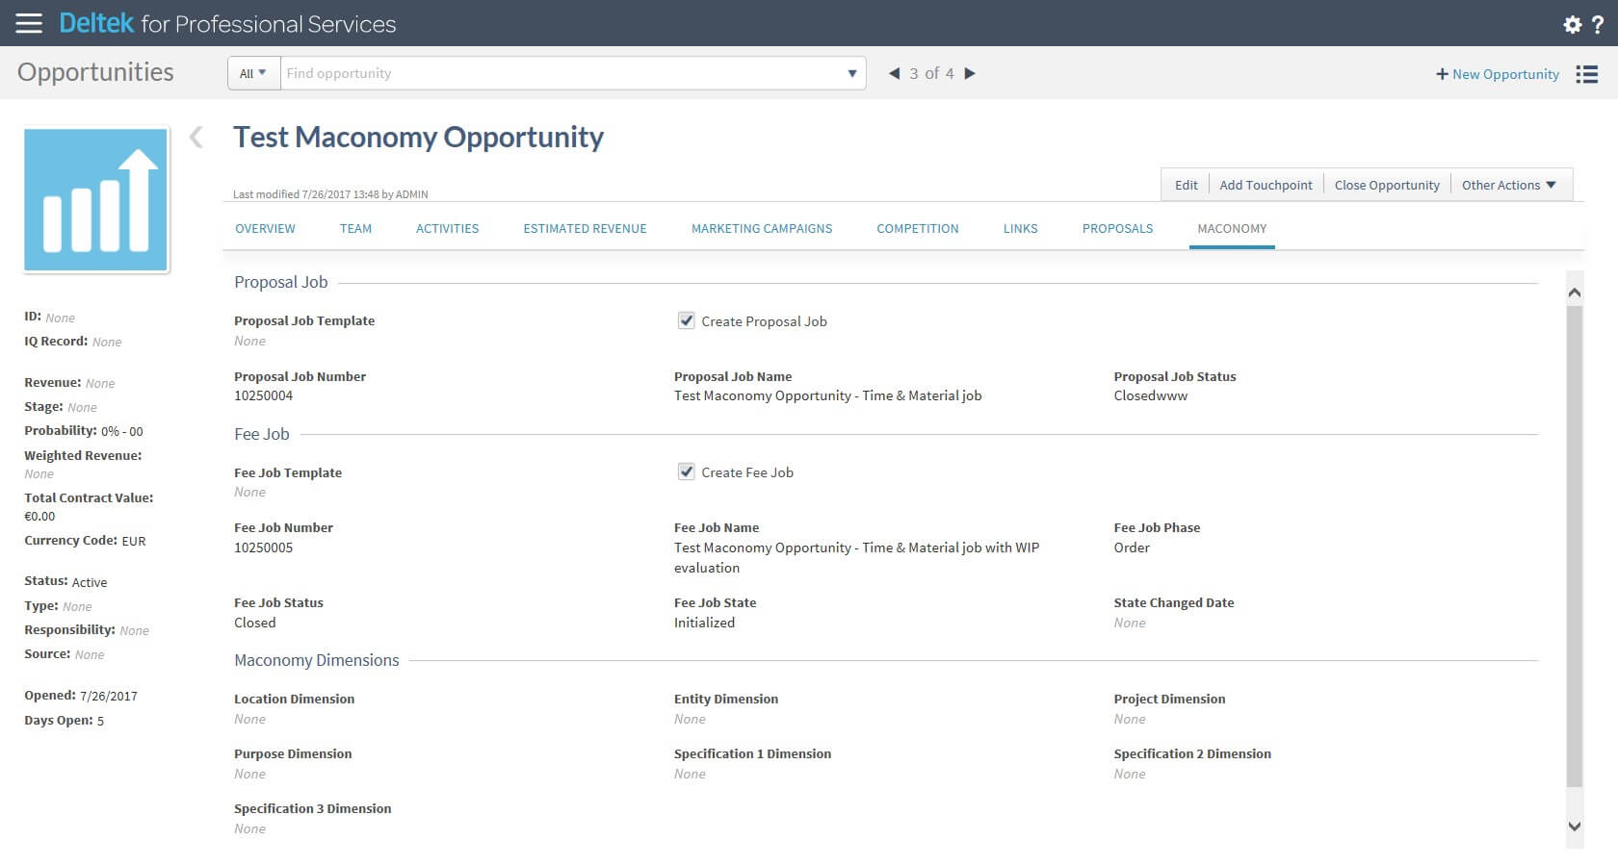Open the settings gear menu
Image resolution: width=1618 pixels, height=866 pixels.
pos(1572,24)
